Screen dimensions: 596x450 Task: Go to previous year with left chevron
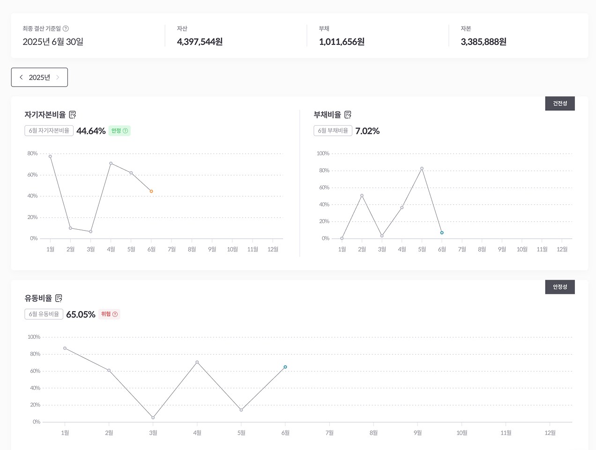[x=21, y=77]
